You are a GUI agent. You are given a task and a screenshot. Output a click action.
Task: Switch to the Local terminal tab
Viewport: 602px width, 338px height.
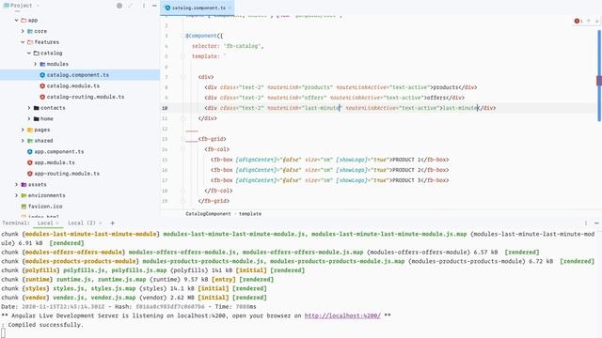tap(45, 223)
